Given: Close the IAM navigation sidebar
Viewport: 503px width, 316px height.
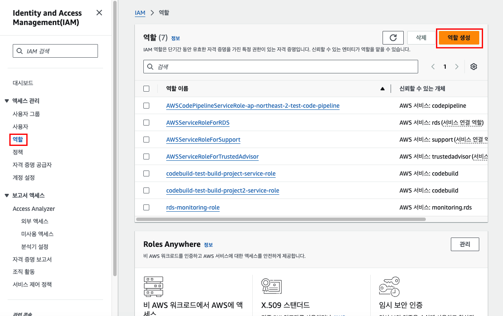Looking at the screenshot, I should [x=99, y=12].
